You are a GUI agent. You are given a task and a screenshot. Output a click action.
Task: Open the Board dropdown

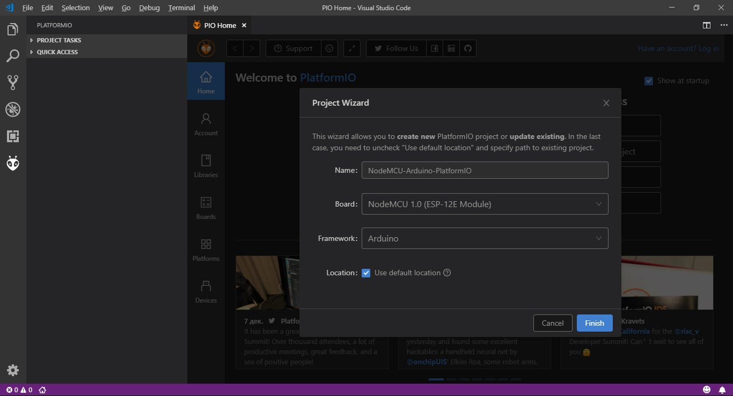(485, 204)
